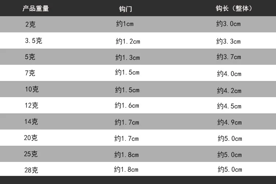Select the 10克 weight cell

click(32, 89)
